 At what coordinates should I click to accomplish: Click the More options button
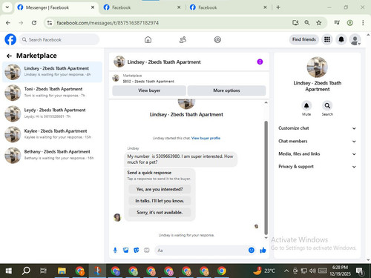click(226, 90)
